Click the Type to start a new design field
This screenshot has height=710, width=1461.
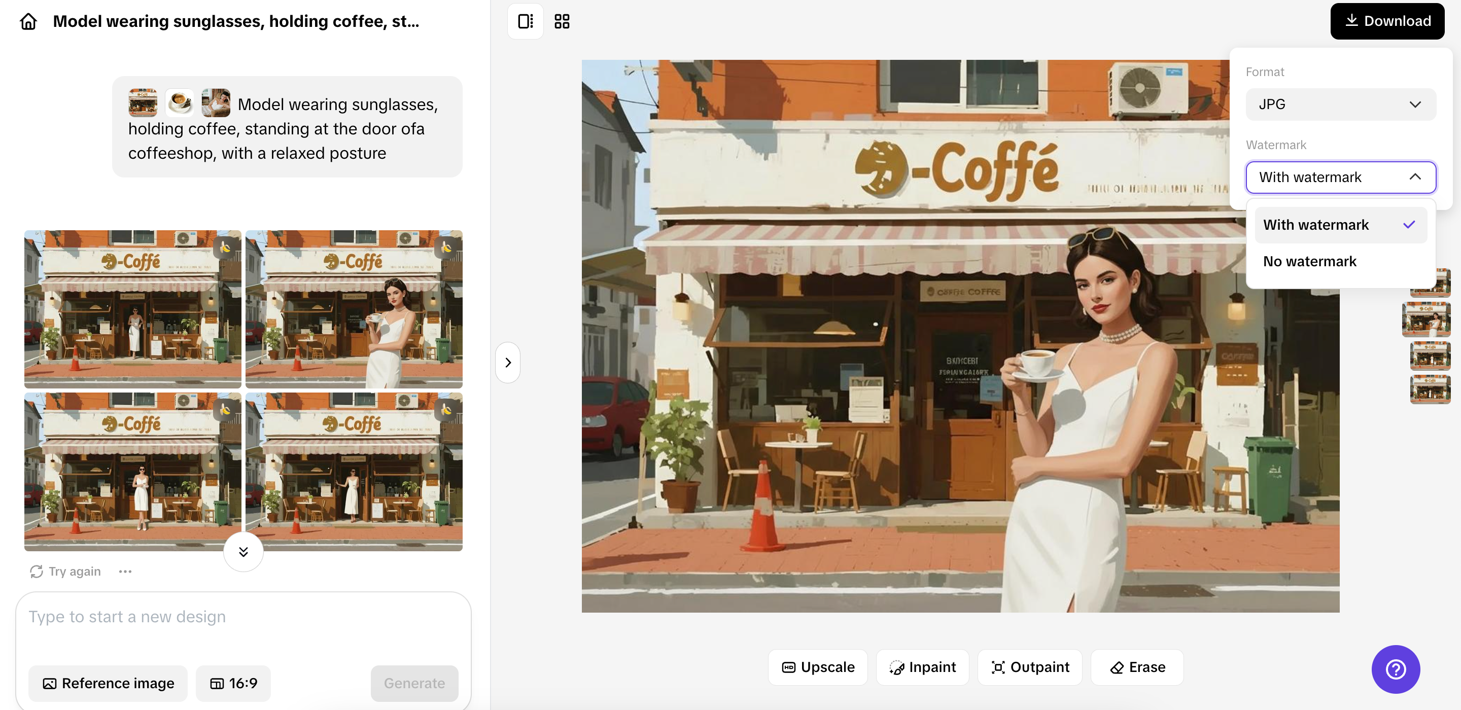pos(244,616)
